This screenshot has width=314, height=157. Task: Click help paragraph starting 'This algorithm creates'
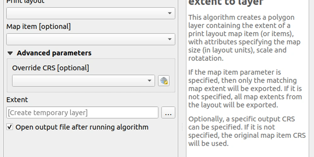click(x=245, y=38)
